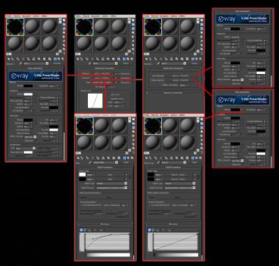This screenshot has width=279, height=266.
Task: Toggle Background icon in curved-curve Falloff window
Action: (x=134, y=128)
